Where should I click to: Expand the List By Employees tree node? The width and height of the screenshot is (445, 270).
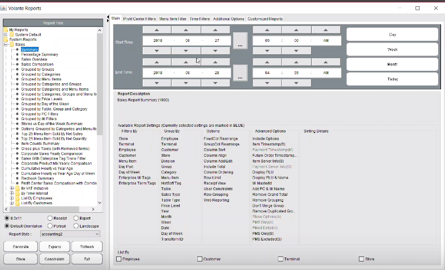pos(12,198)
